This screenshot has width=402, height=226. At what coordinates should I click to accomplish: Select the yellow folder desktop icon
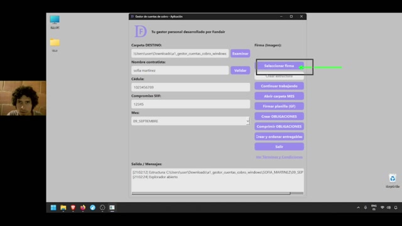coord(55,45)
